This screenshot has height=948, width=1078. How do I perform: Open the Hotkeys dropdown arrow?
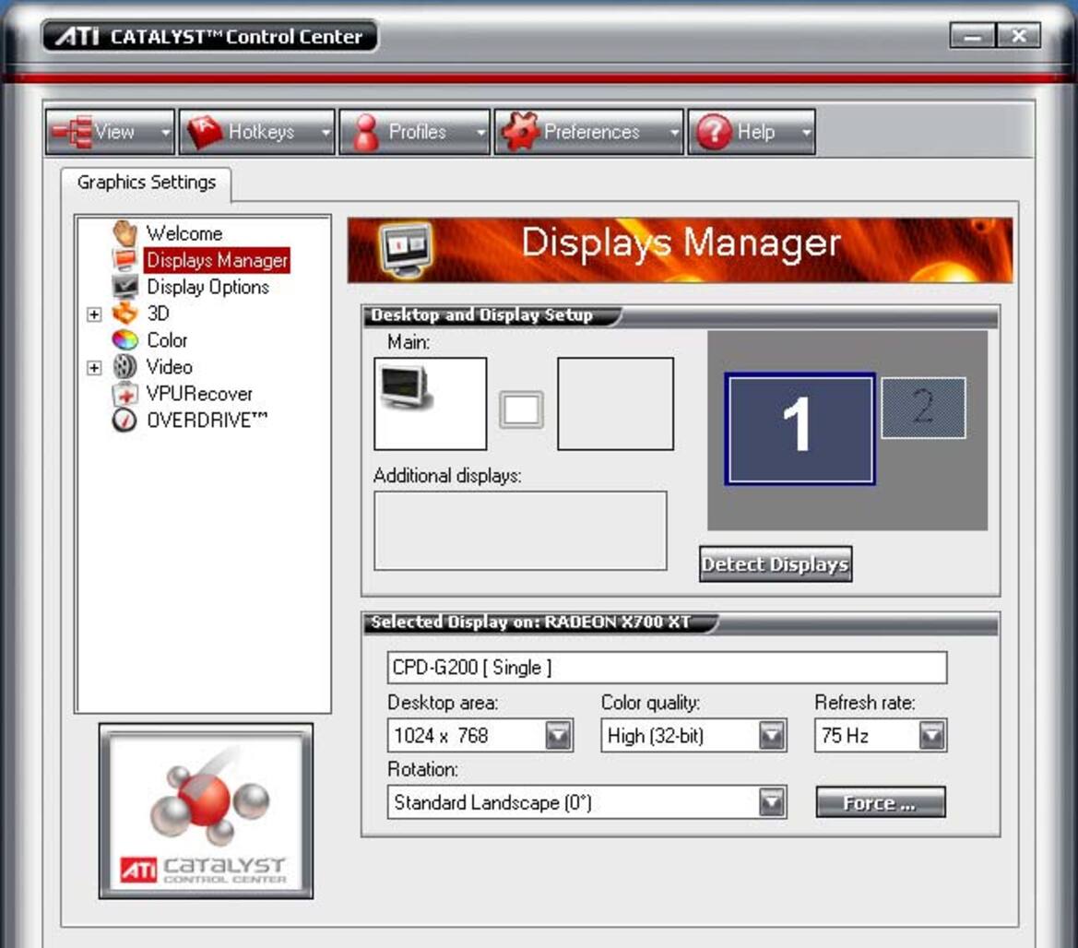point(326,132)
